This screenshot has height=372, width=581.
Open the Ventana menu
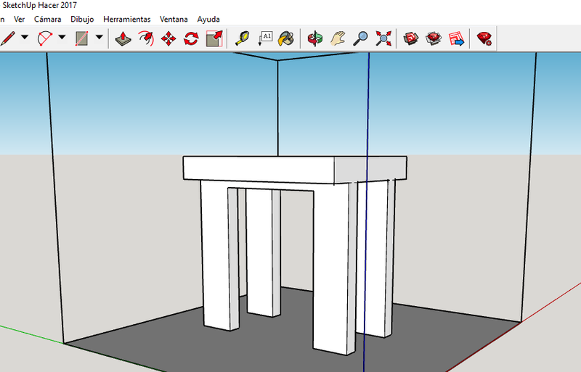tap(174, 20)
